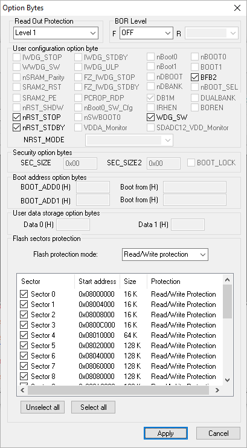This screenshot has width=247, height=448.
Task: Click the Data 0 (H) input field
Action: 73,225
